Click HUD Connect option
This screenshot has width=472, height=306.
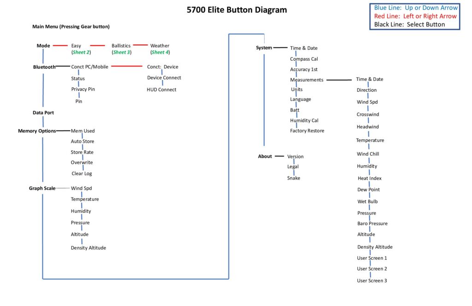(x=161, y=90)
